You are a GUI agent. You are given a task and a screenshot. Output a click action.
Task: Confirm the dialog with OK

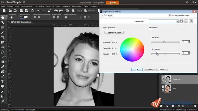click(137, 69)
